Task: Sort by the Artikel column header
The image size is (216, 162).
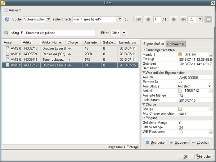Action: tap(31, 42)
